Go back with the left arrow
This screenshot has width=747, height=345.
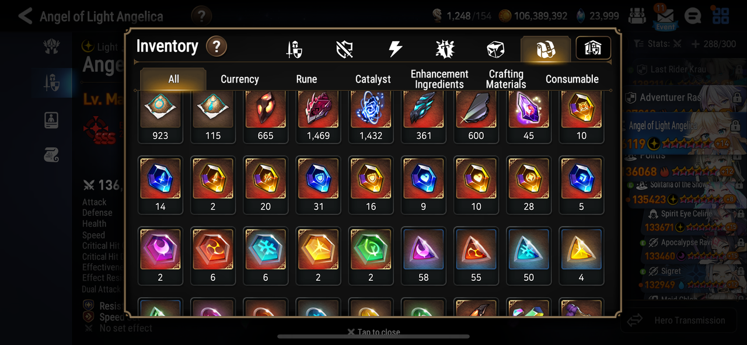[25, 16]
